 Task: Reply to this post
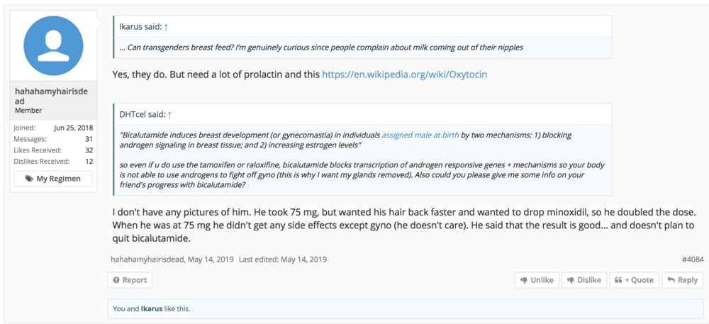pyautogui.click(x=682, y=280)
